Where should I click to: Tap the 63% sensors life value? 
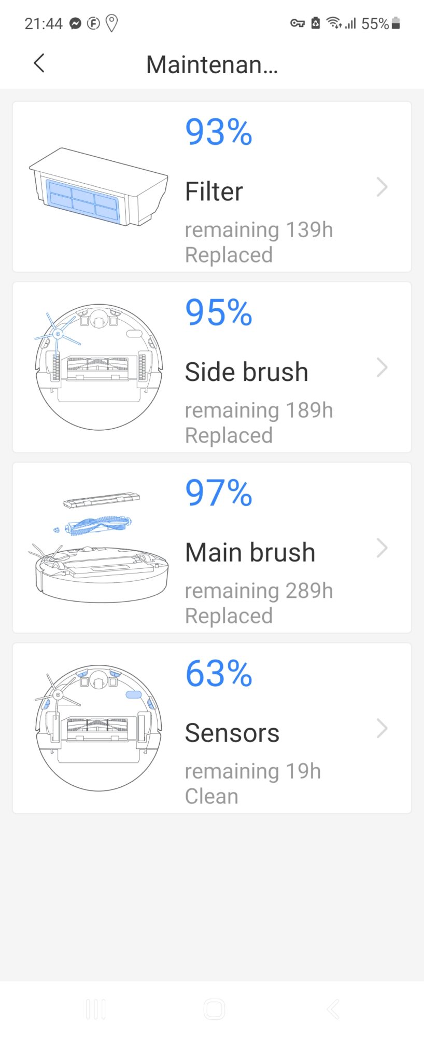pos(219,674)
